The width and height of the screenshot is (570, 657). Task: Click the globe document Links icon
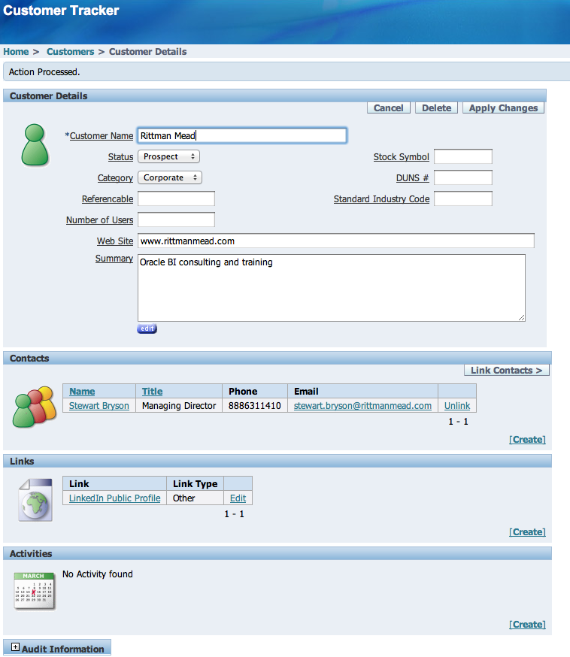click(35, 500)
